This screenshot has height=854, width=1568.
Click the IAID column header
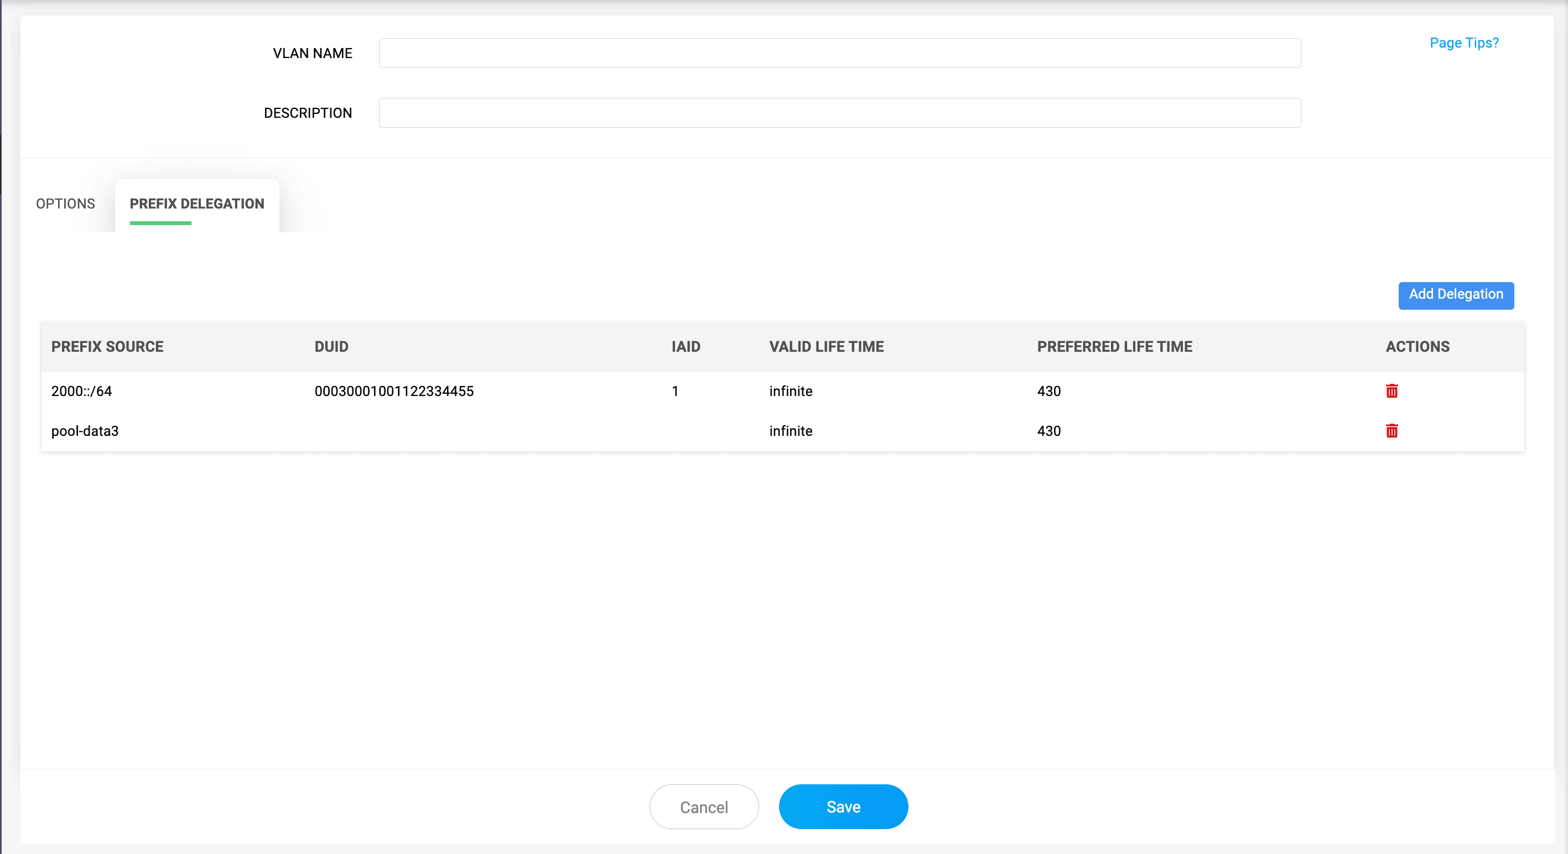pyautogui.click(x=686, y=346)
